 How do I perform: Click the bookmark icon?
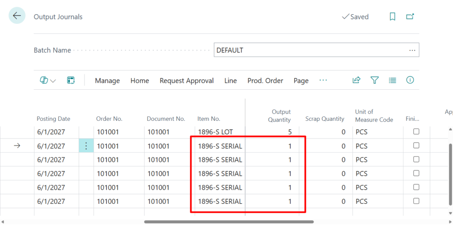pyautogui.click(x=392, y=16)
